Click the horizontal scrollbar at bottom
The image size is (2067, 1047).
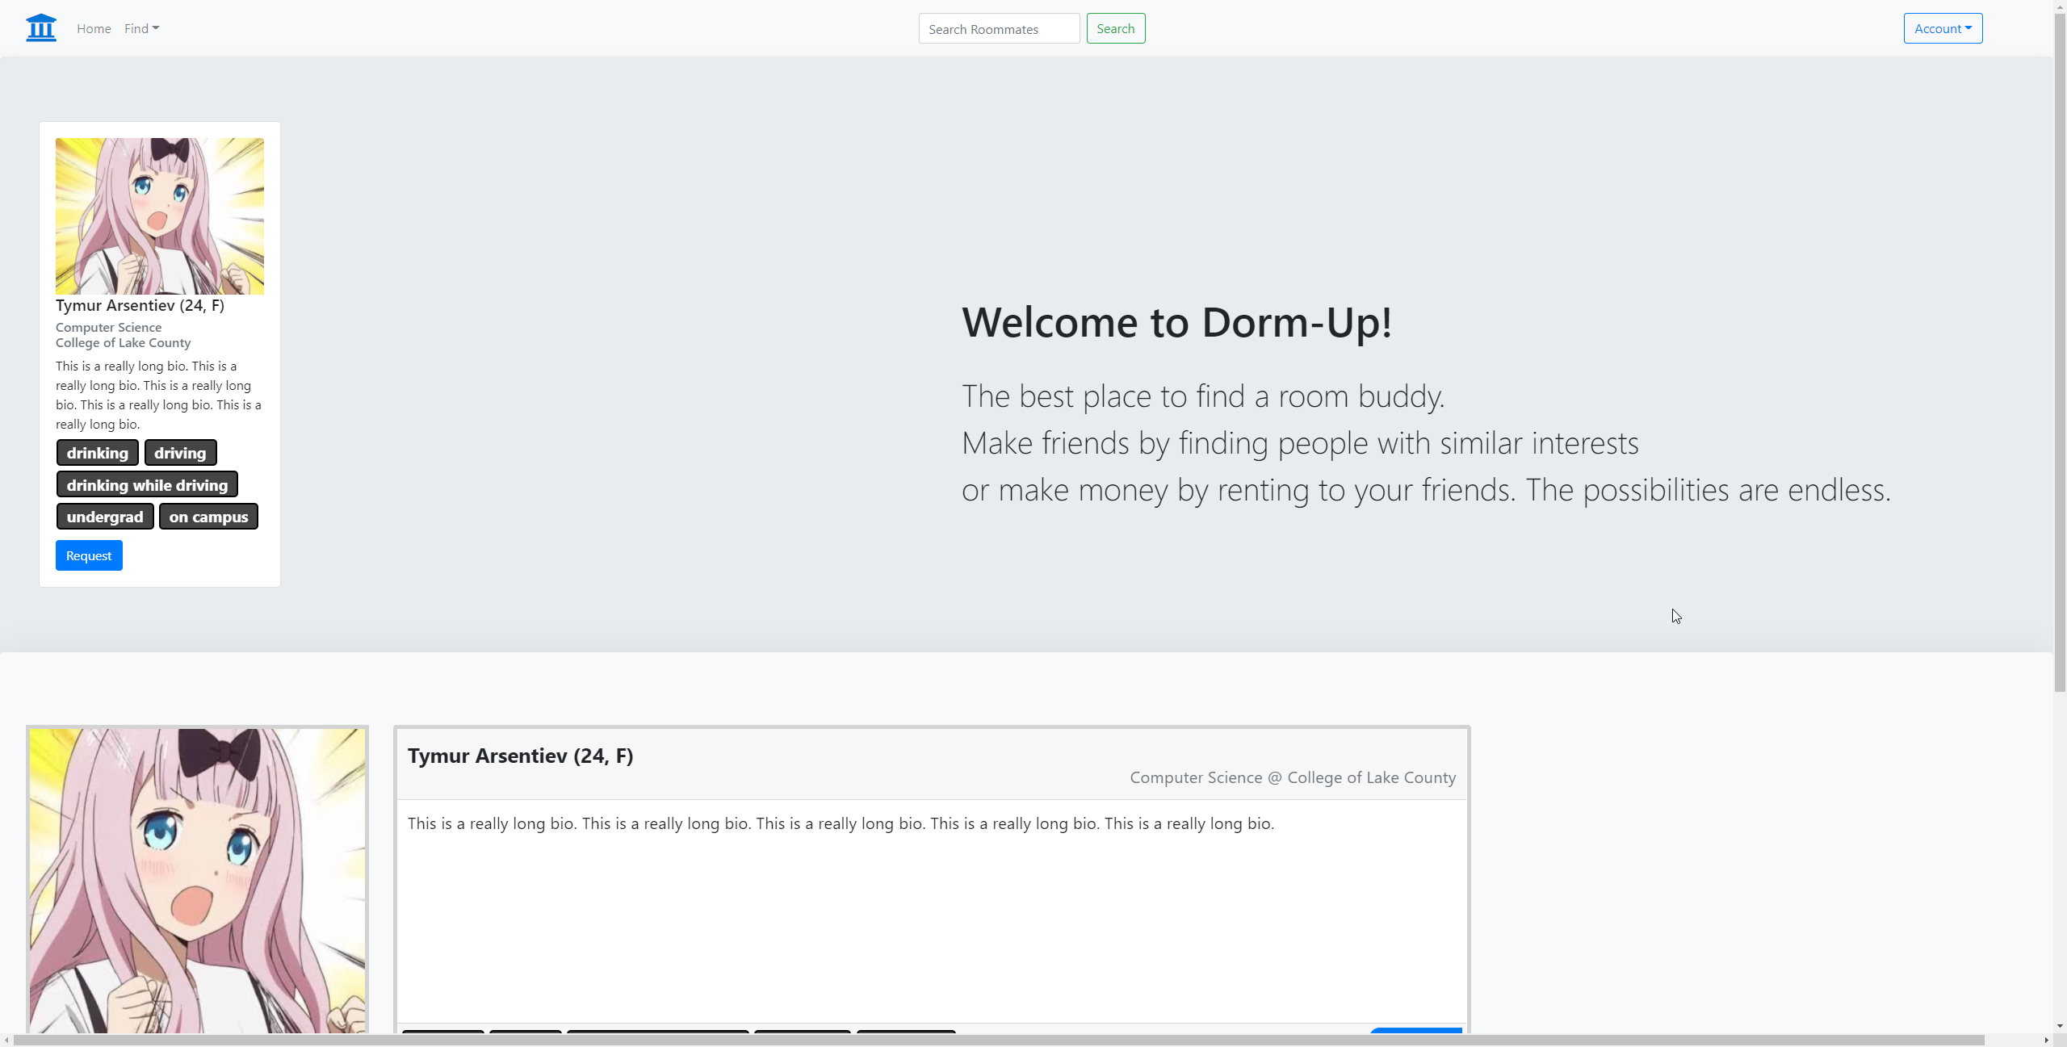pos(998,1040)
